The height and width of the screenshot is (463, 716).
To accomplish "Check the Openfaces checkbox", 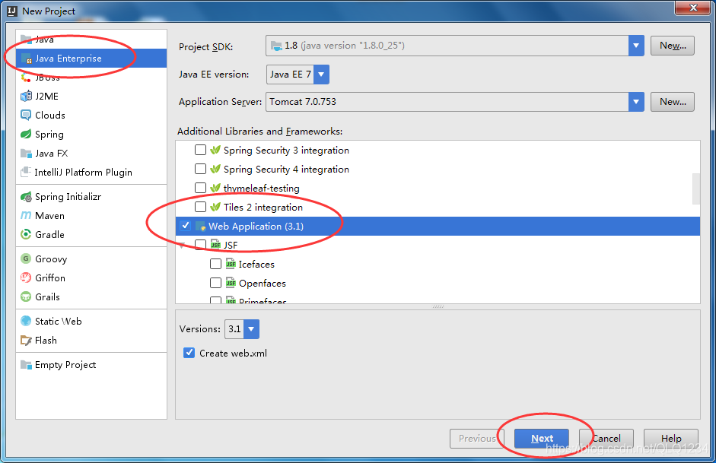I will tap(215, 284).
